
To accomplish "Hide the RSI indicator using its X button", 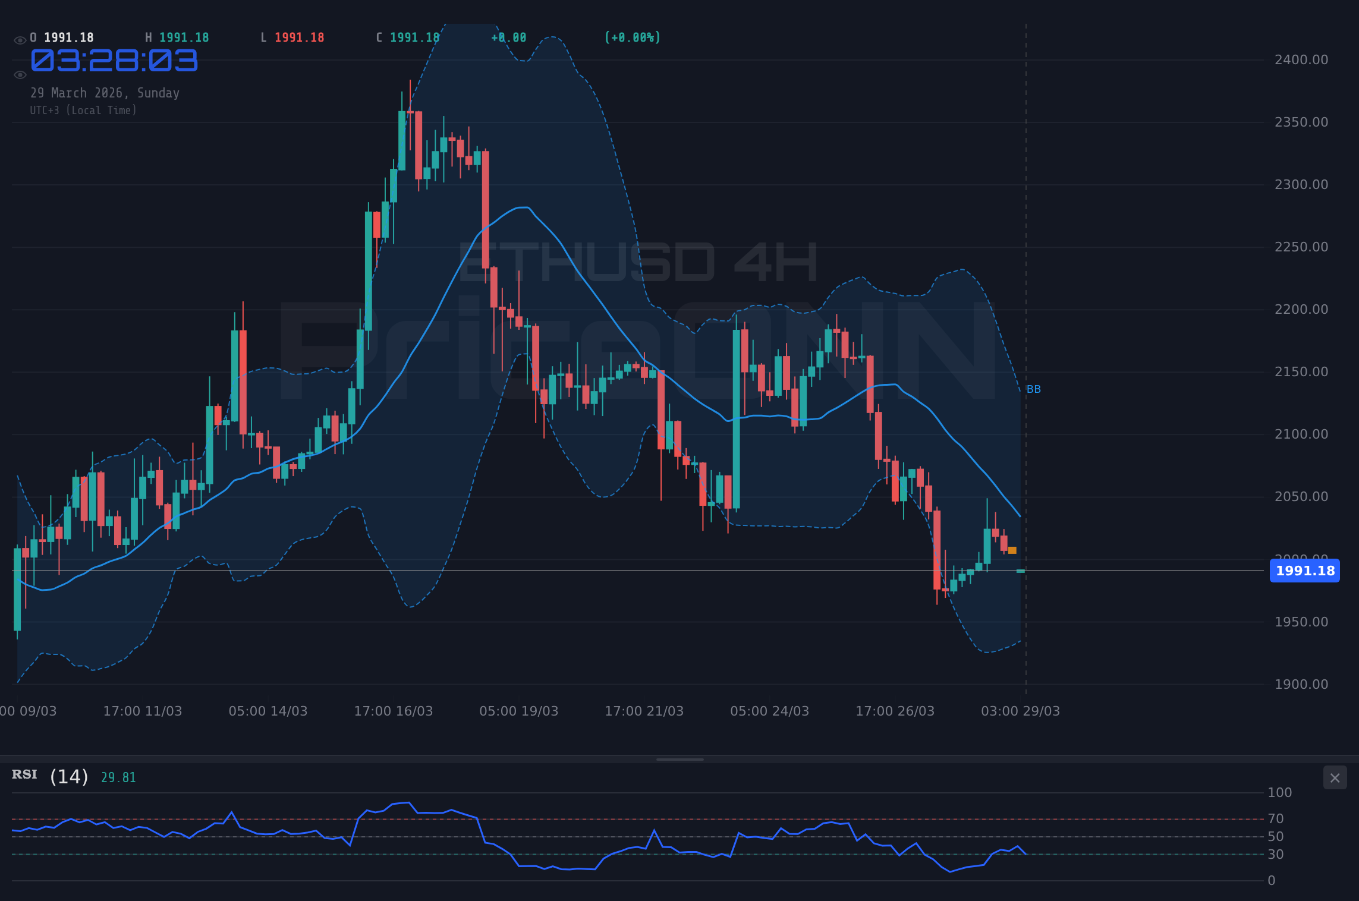I will click(1334, 777).
